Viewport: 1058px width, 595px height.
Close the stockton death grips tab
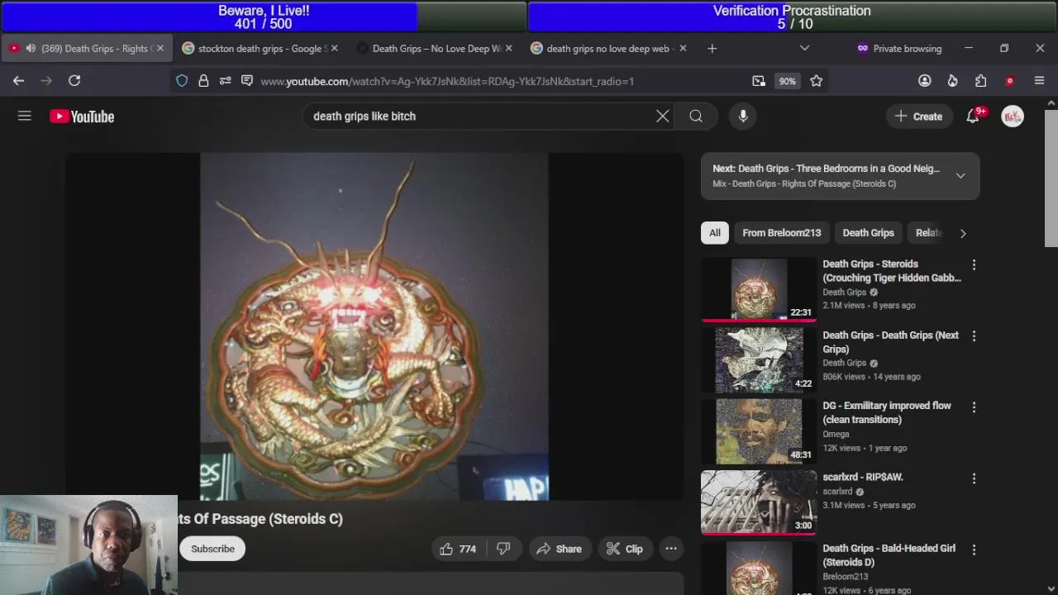[334, 49]
